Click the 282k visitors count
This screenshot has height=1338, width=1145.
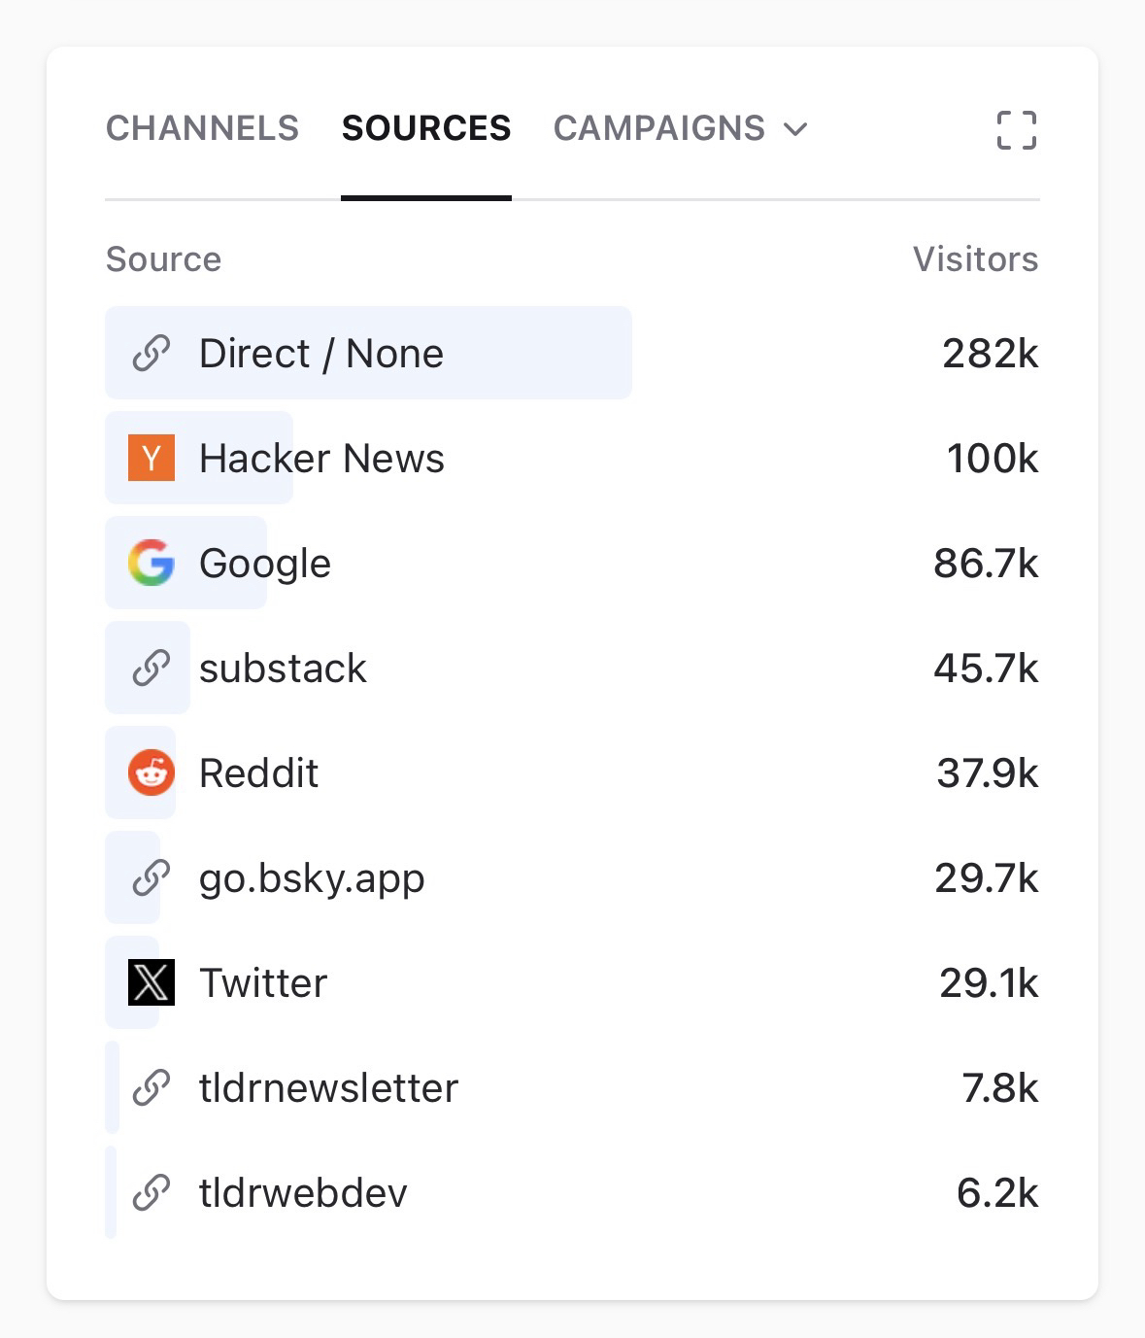[x=990, y=354]
